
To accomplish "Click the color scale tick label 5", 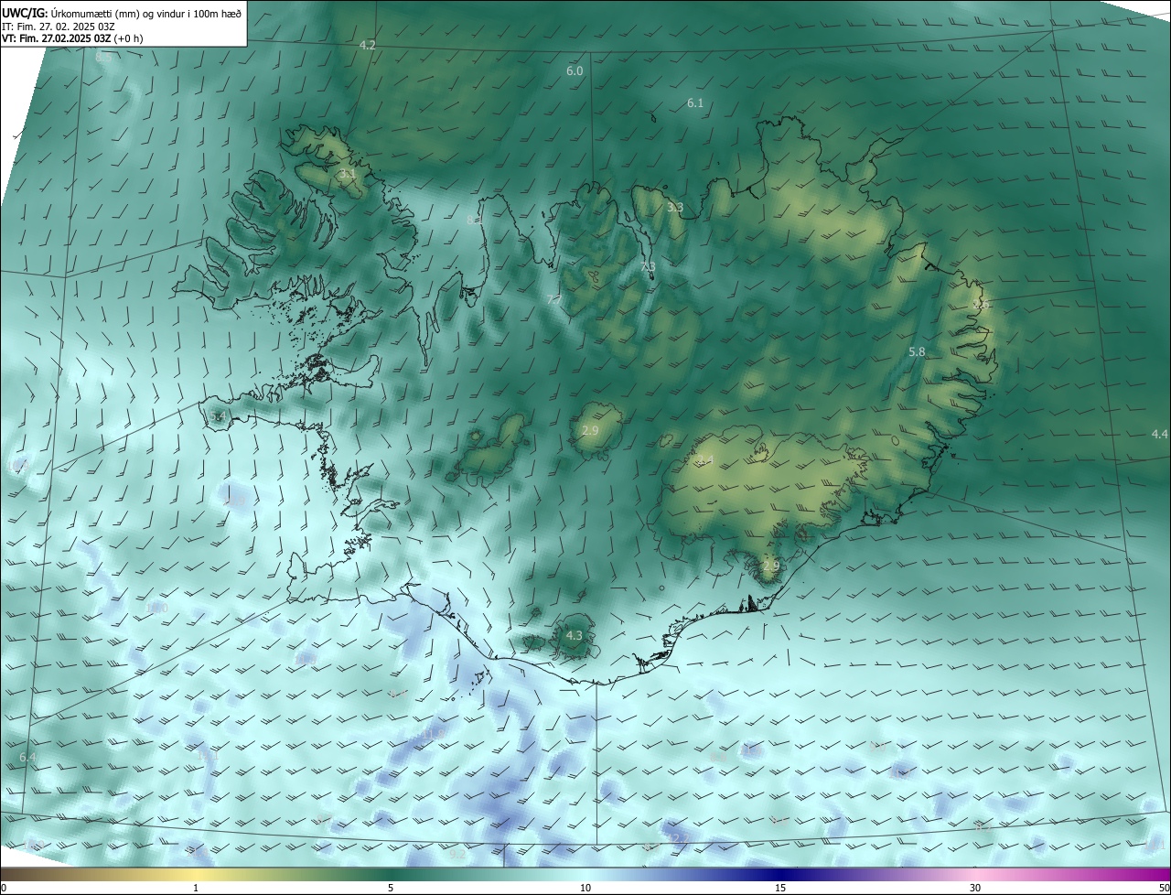I will [x=391, y=888].
